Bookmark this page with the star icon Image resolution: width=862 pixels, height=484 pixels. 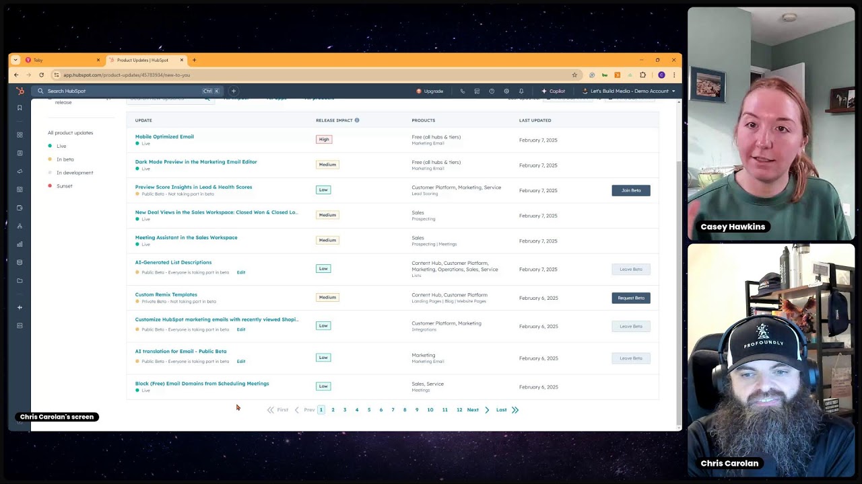[574, 75]
